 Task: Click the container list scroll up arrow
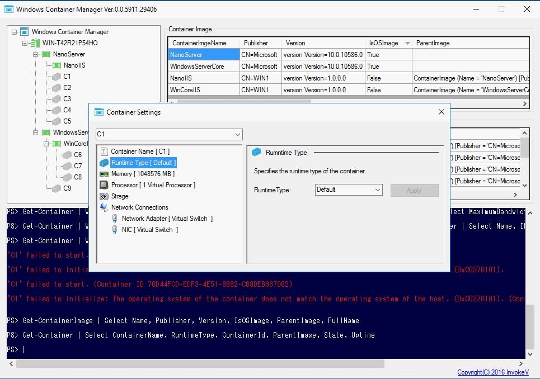[524, 133]
